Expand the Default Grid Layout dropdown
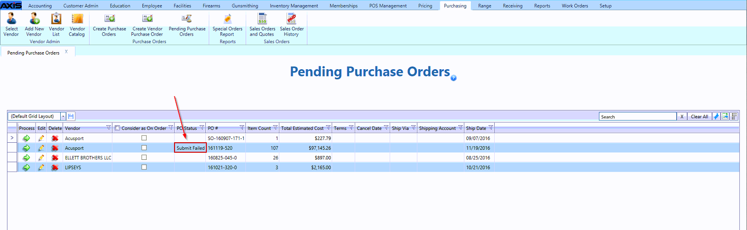Screen dimensions: 747x230 coord(63,116)
